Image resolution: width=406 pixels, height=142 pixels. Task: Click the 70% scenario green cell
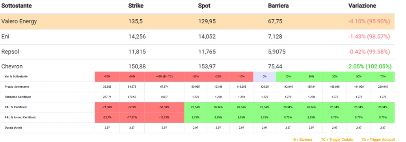click(x=383, y=76)
